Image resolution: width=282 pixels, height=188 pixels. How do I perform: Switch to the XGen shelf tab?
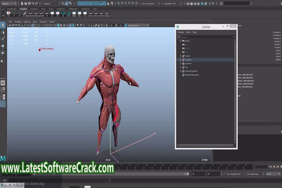pos(51,9)
